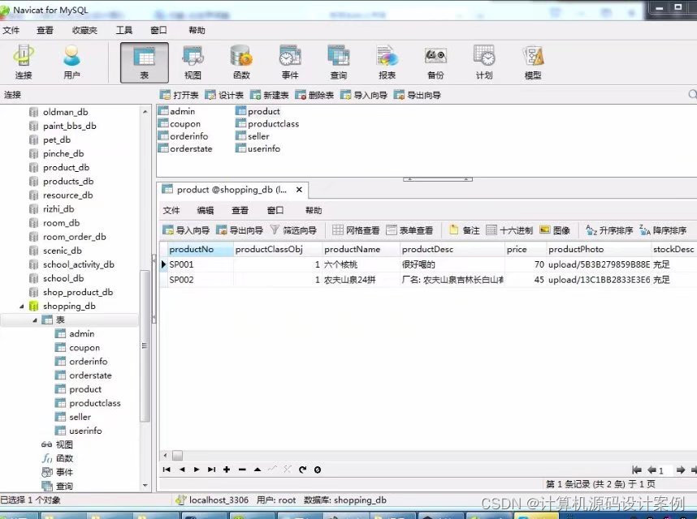Image resolution: width=697 pixels, height=519 pixels.
Task: Open the 编辑 menu in table window
Action: (x=206, y=210)
